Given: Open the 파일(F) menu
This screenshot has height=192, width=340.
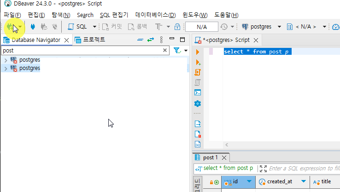Looking at the screenshot, I should click(12, 15).
